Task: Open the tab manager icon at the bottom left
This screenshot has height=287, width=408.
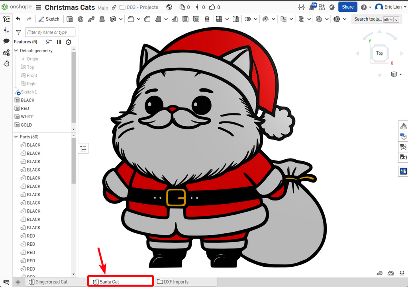Action: pyautogui.click(x=6, y=282)
